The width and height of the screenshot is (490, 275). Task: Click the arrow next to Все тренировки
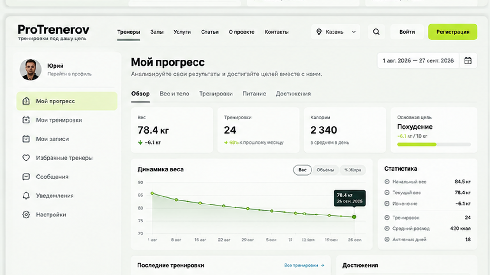coord(322,265)
